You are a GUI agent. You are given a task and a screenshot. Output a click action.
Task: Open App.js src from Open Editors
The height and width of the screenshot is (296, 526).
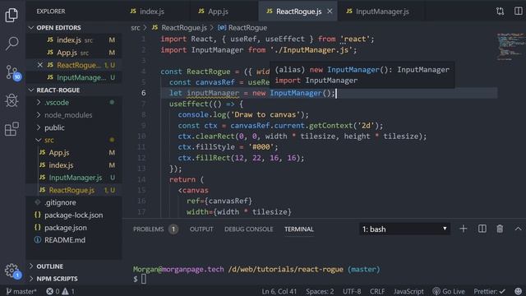(74, 53)
